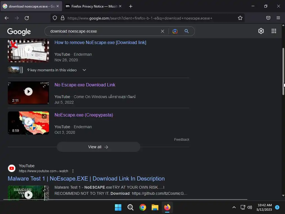This screenshot has height=214, width=285.
Task: Click the key moments preview thumbnail
Action: tap(15, 70)
